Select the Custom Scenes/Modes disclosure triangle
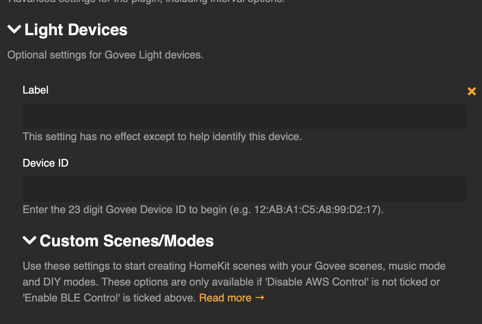The width and height of the screenshot is (482, 324). click(x=29, y=240)
